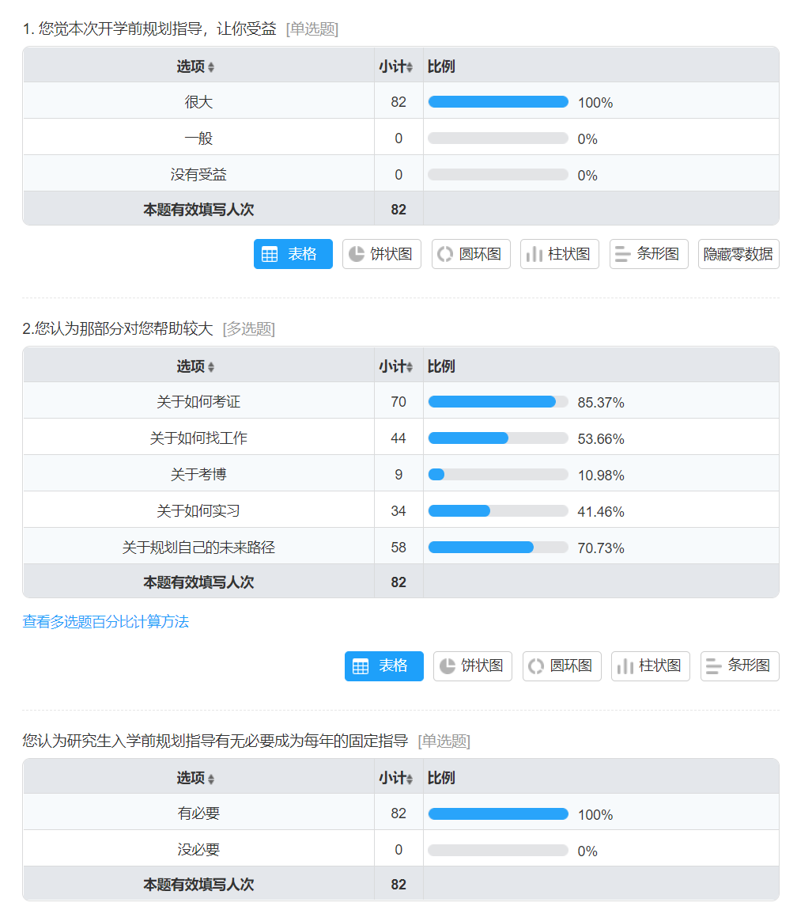
Task: Sort question 1 by 选项 column
Action: 196,67
